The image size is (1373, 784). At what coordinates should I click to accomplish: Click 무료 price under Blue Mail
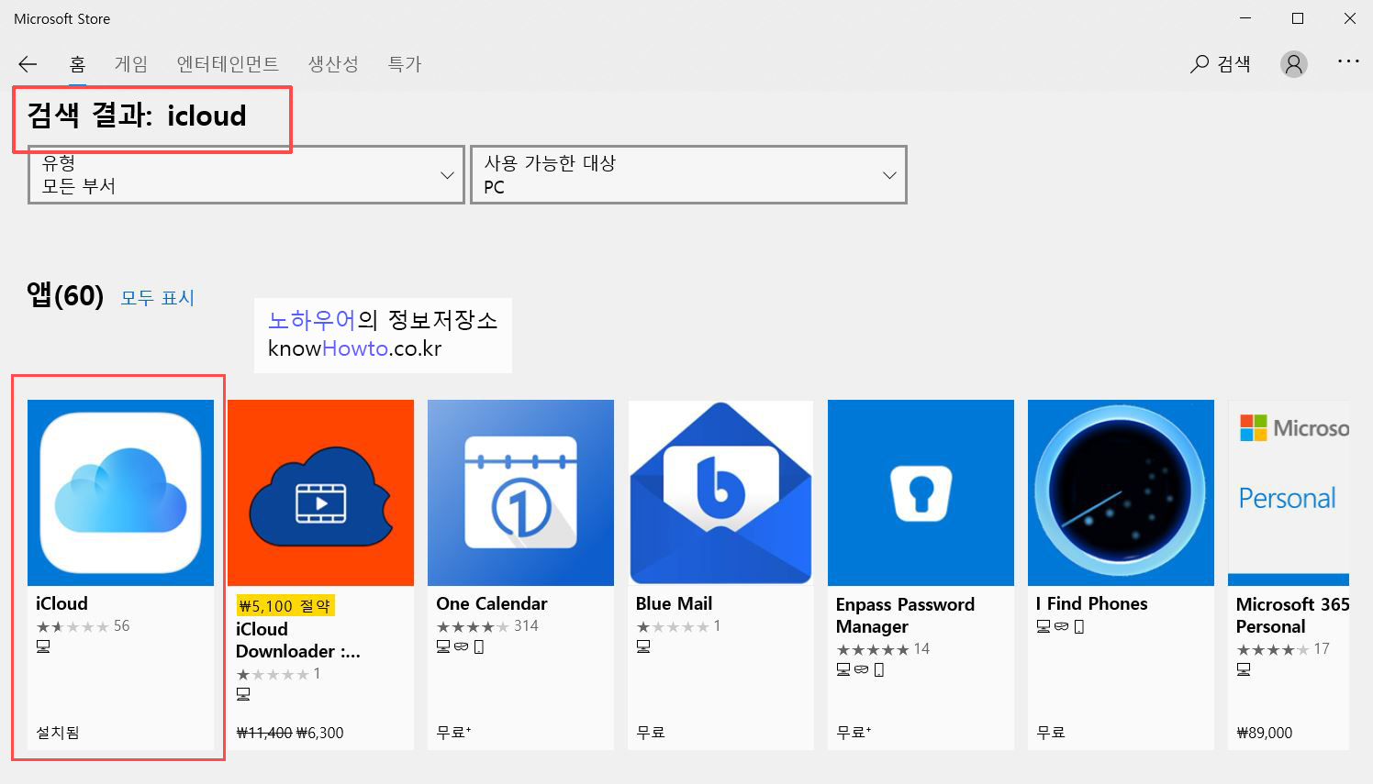pyautogui.click(x=651, y=733)
